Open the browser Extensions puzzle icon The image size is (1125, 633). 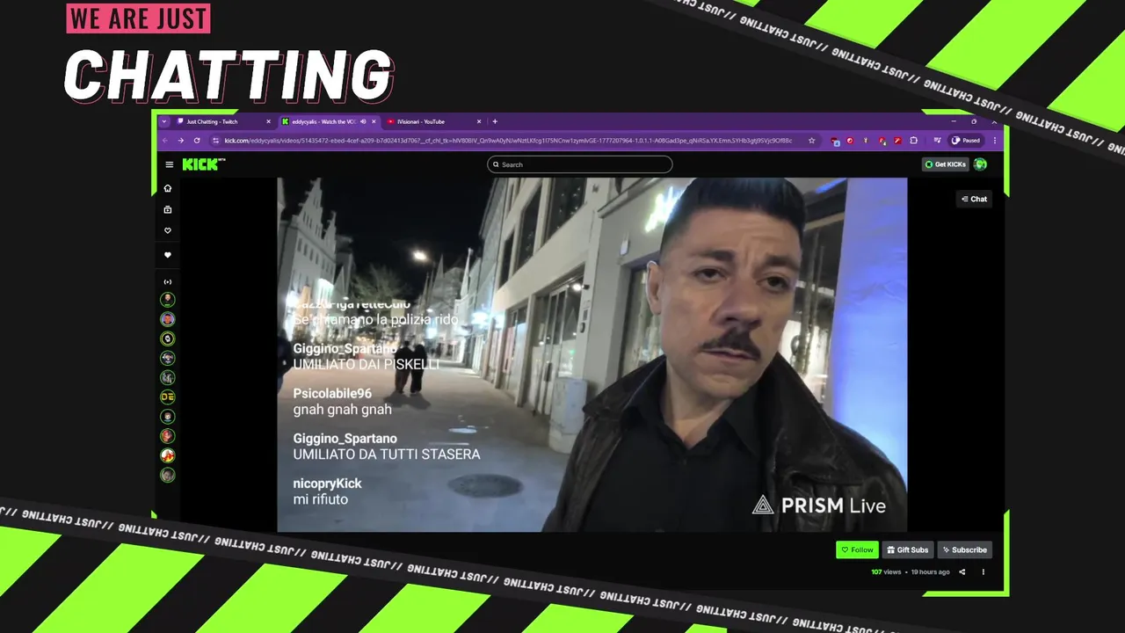pos(914,141)
